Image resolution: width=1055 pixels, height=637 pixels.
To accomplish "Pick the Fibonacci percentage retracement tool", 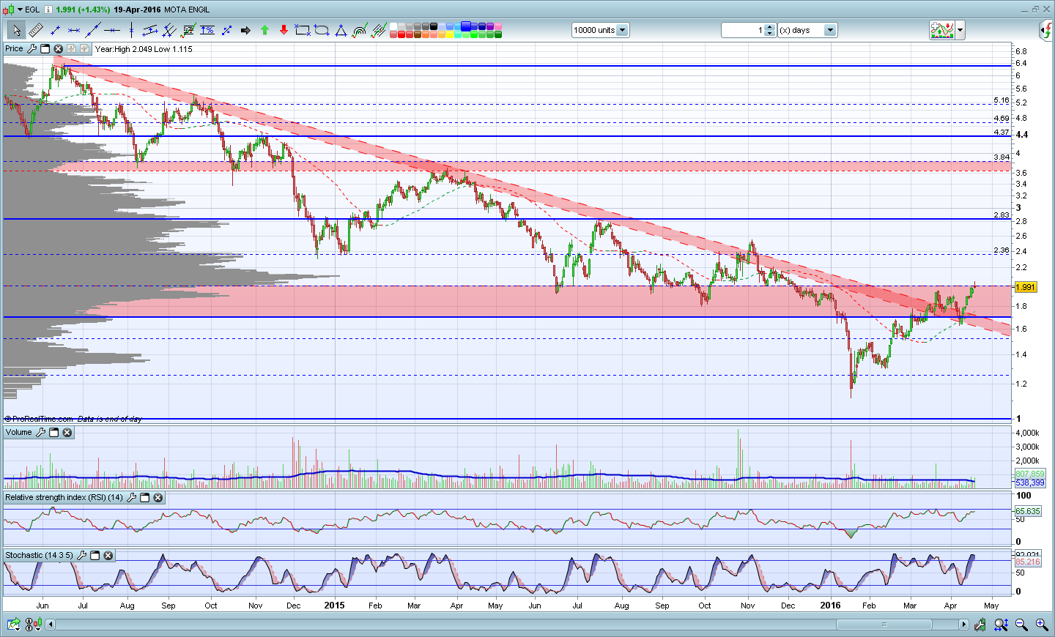I will point(207,30).
